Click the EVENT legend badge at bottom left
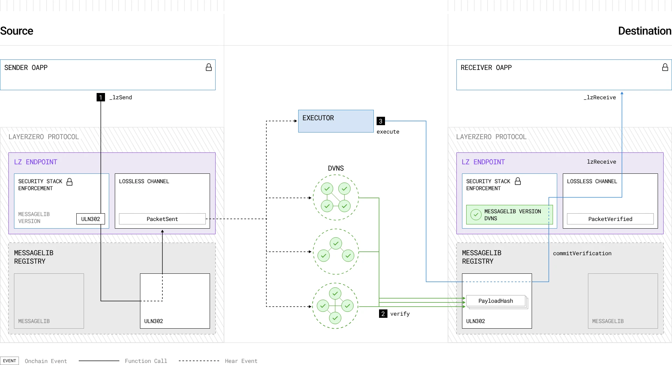 click(9, 361)
